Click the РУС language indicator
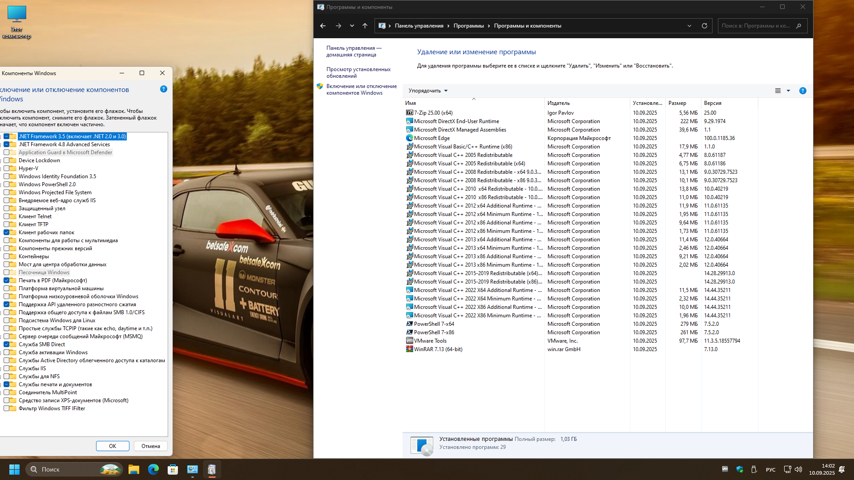The height and width of the screenshot is (480, 854). (771, 470)
